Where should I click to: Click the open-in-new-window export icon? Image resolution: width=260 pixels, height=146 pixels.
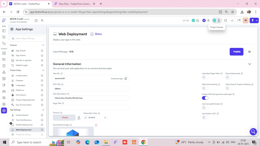click(x=239, y=21)
